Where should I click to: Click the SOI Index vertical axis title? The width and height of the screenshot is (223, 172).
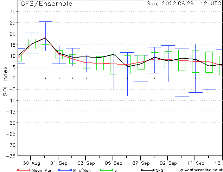point(5,81)
